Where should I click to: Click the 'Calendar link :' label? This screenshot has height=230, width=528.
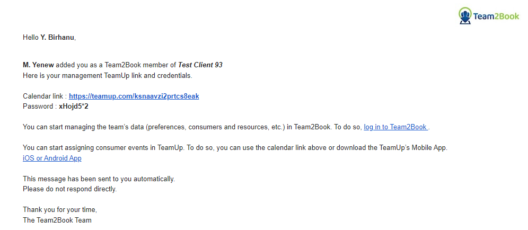coord(45,96)
